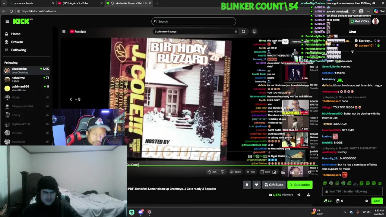
Task: Open the browser tab list dropdown
Action: [4, 3]
